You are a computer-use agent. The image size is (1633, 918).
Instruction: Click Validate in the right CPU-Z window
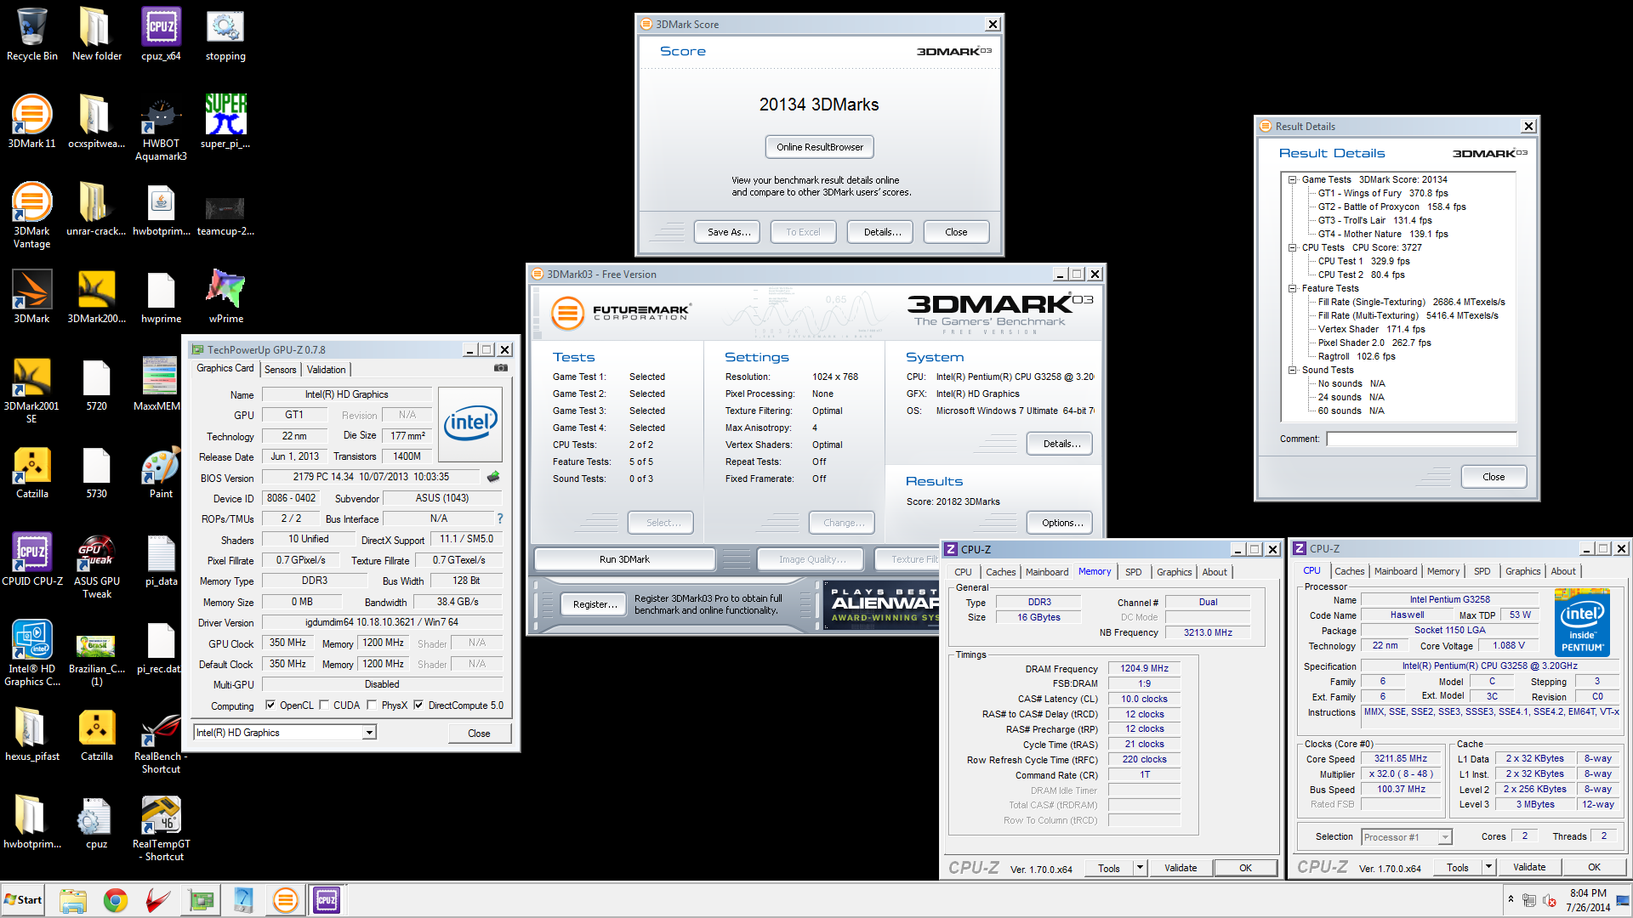tap(1528, 867)
